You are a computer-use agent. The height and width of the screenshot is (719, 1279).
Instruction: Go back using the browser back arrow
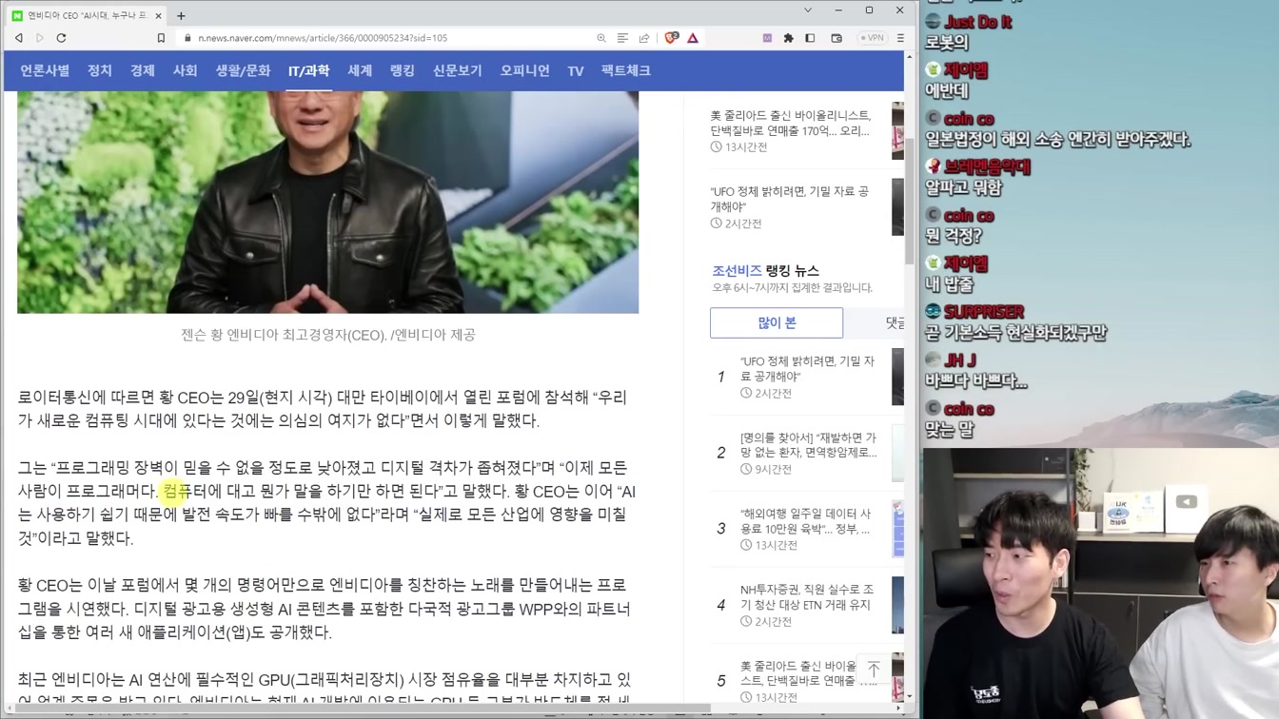18,38
